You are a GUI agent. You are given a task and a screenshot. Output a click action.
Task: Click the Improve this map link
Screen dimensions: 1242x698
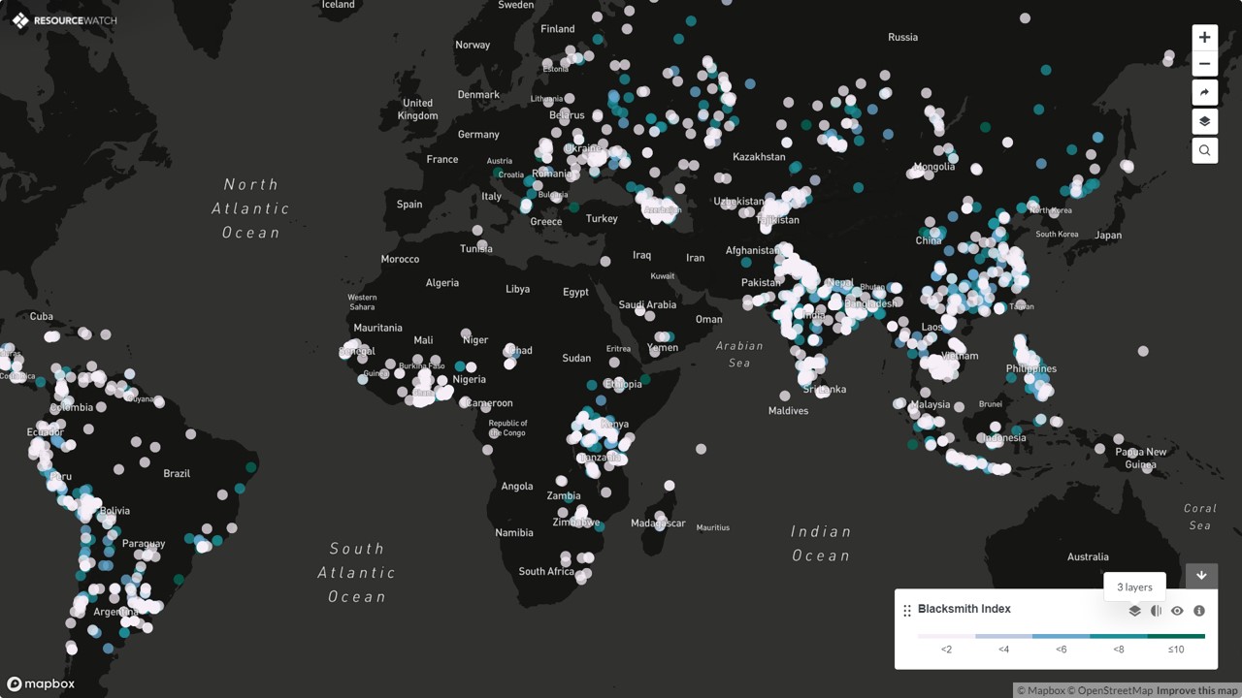[x=1197, y=690]
